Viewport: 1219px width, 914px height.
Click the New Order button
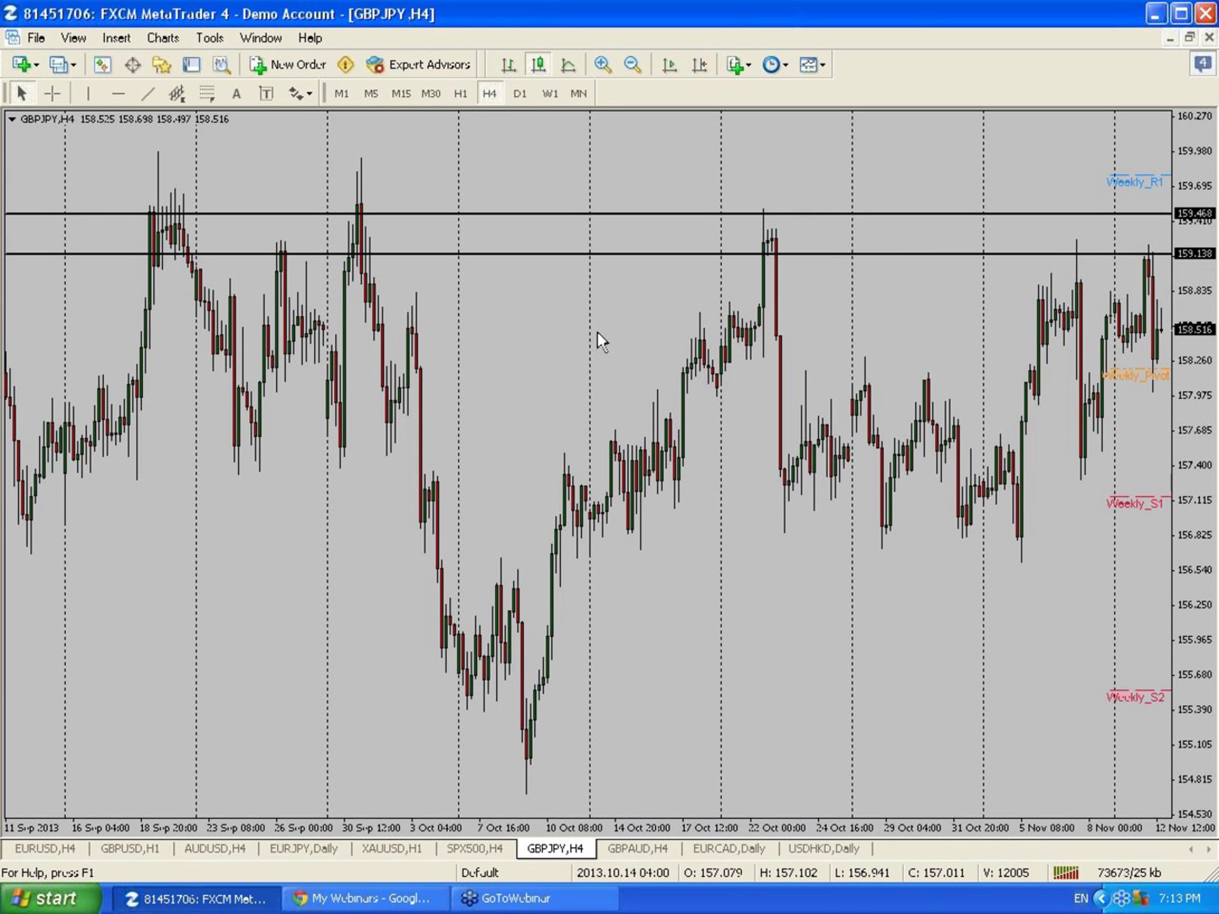pos(287,65)
